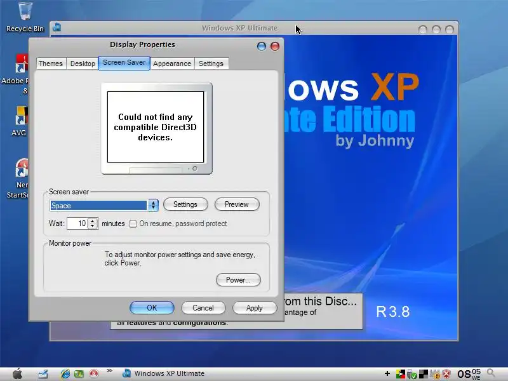The image size is (508, 381).
Task: Click the blue help button in Display Properties
Action: [x=262, y=46]
